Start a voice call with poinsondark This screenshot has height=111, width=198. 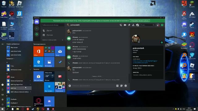click(x=121, y=25)
